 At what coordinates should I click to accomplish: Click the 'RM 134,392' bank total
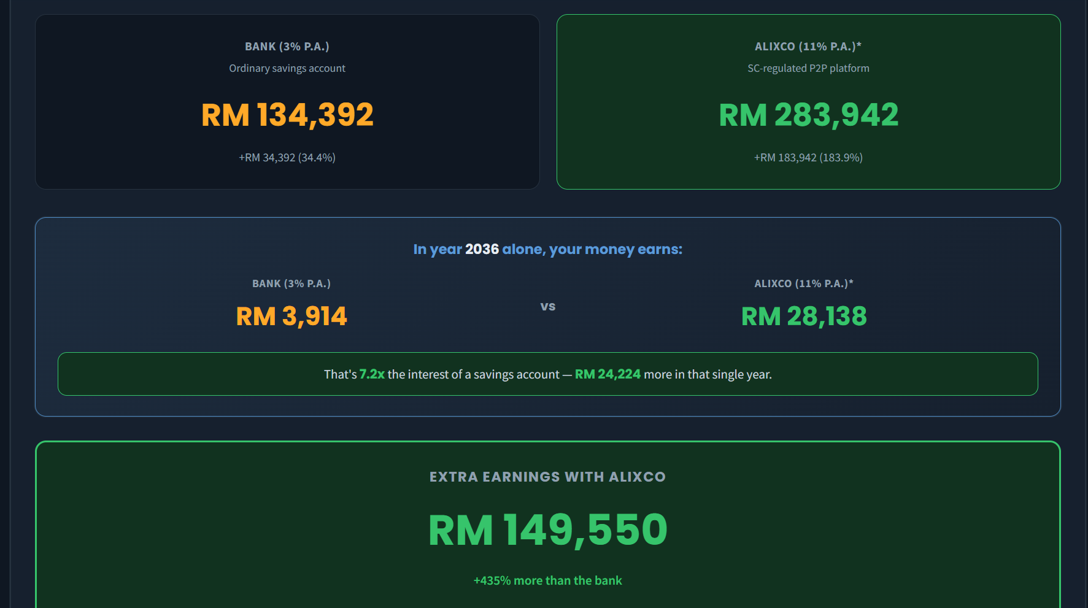point(287,115)
